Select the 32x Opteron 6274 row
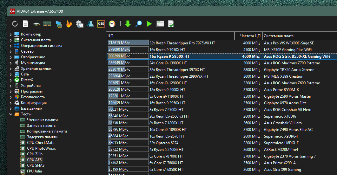 pos(222,143)
